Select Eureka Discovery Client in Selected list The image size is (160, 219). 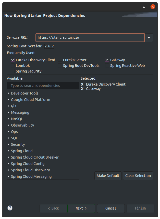(x=106, y=84)
